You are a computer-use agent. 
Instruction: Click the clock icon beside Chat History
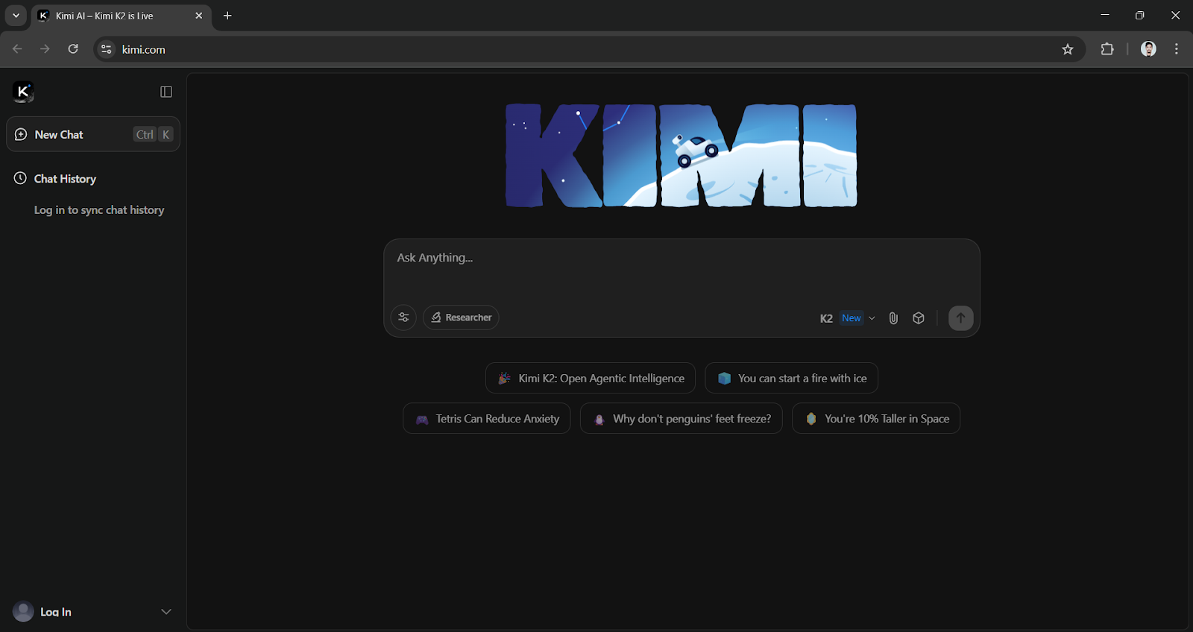click(x=20, y=178)
